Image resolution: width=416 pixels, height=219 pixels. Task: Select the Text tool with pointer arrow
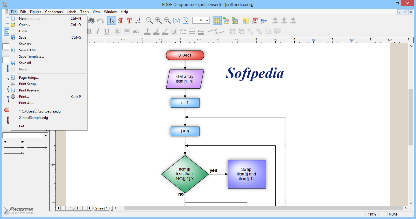(x=120, y=20)
